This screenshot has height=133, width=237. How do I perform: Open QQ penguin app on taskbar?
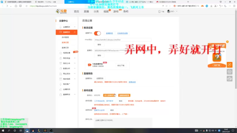point(33,130)
